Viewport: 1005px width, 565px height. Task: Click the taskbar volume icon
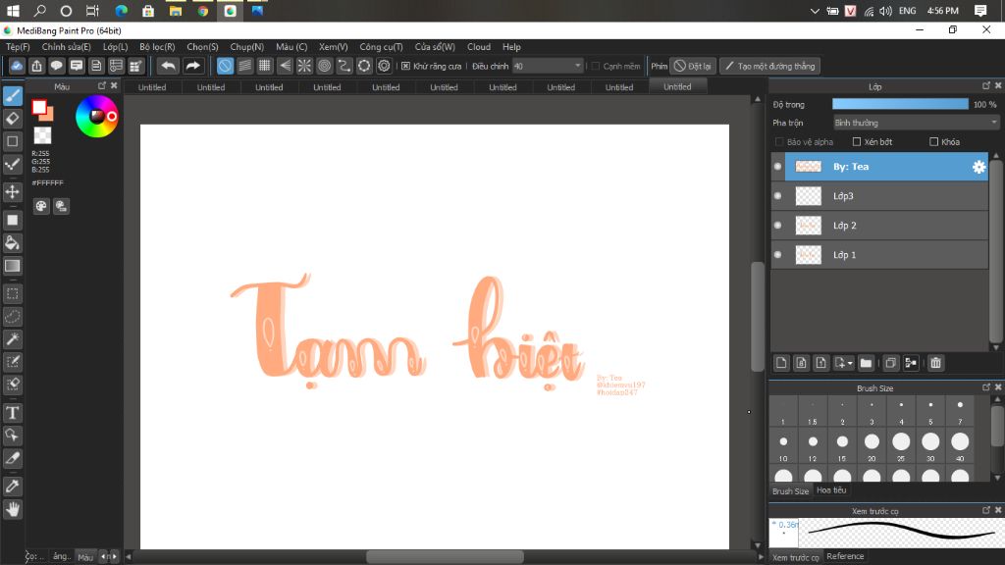tap(886, 11)
